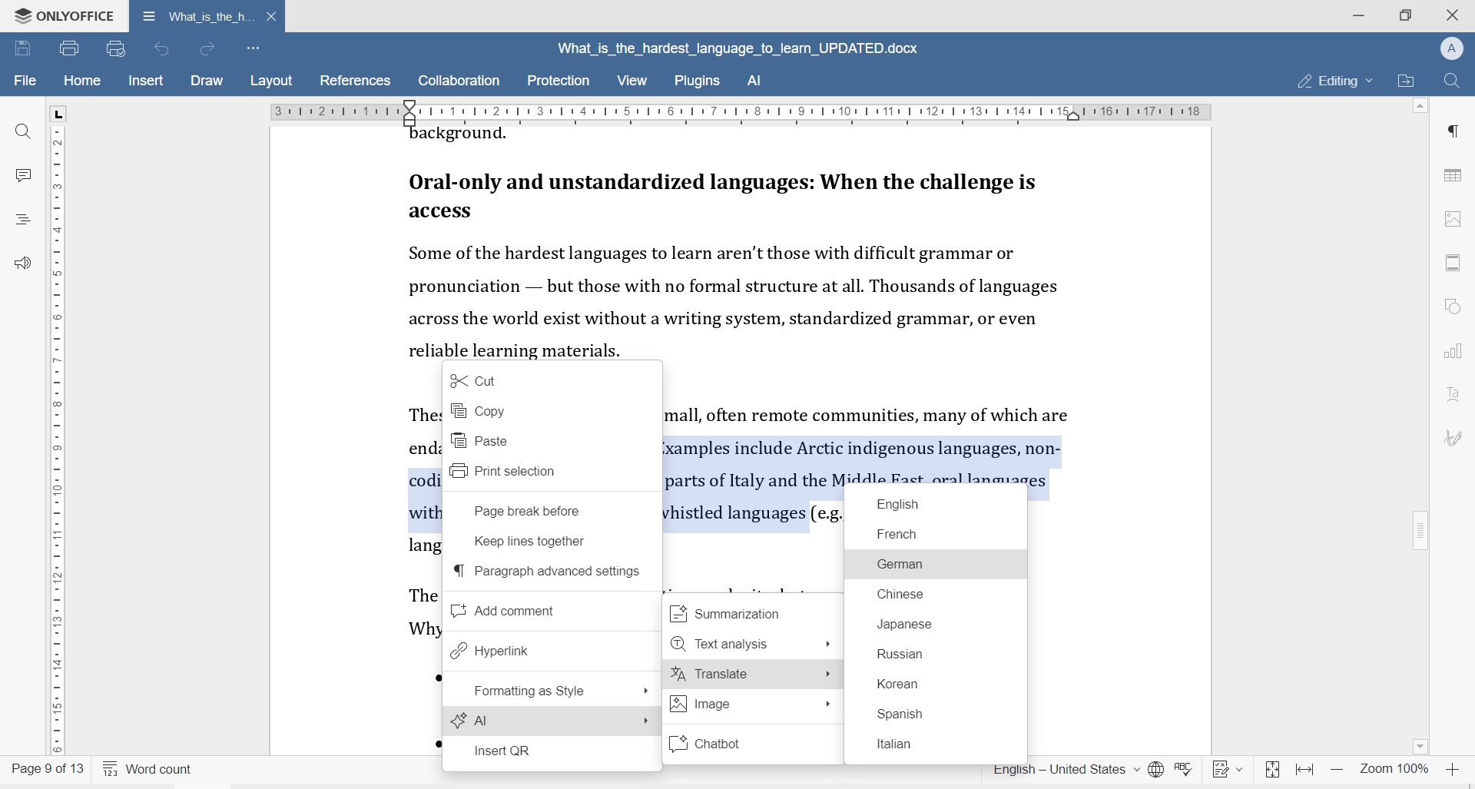
Task: Click the Set document language globe icon
Action: click(x=1156, y=769)
